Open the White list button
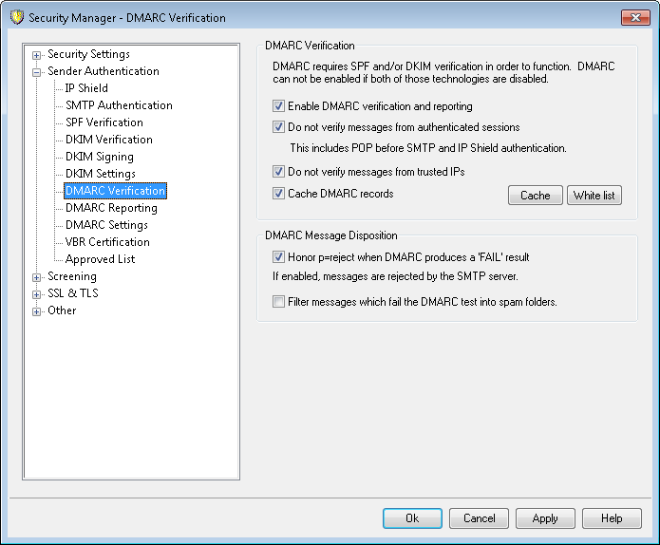 [594, 196]
